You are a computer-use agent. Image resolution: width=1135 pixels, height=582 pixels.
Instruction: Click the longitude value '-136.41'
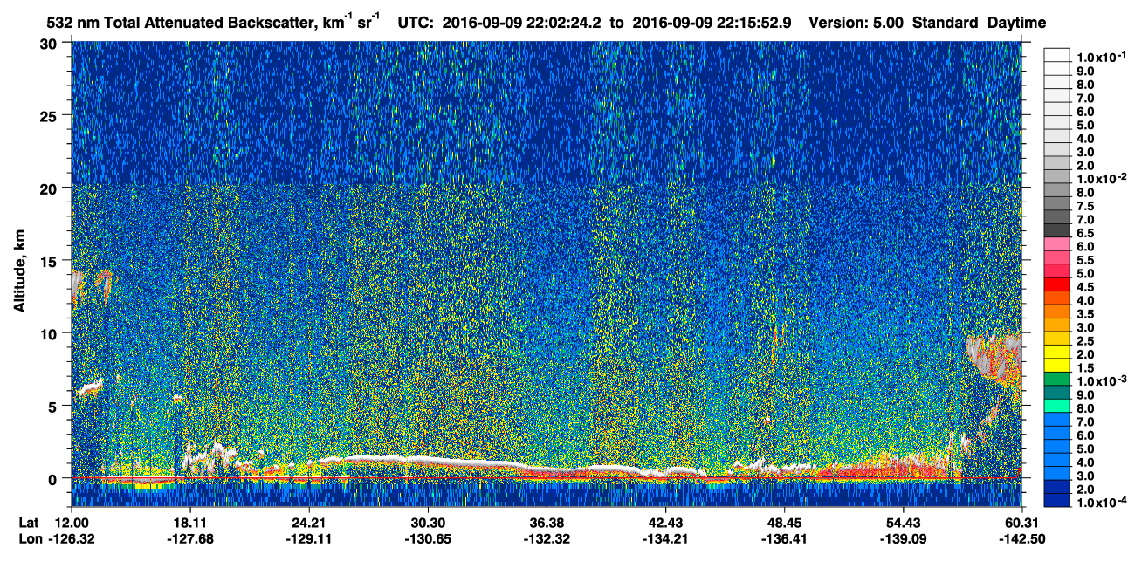[x=784, y=538]
